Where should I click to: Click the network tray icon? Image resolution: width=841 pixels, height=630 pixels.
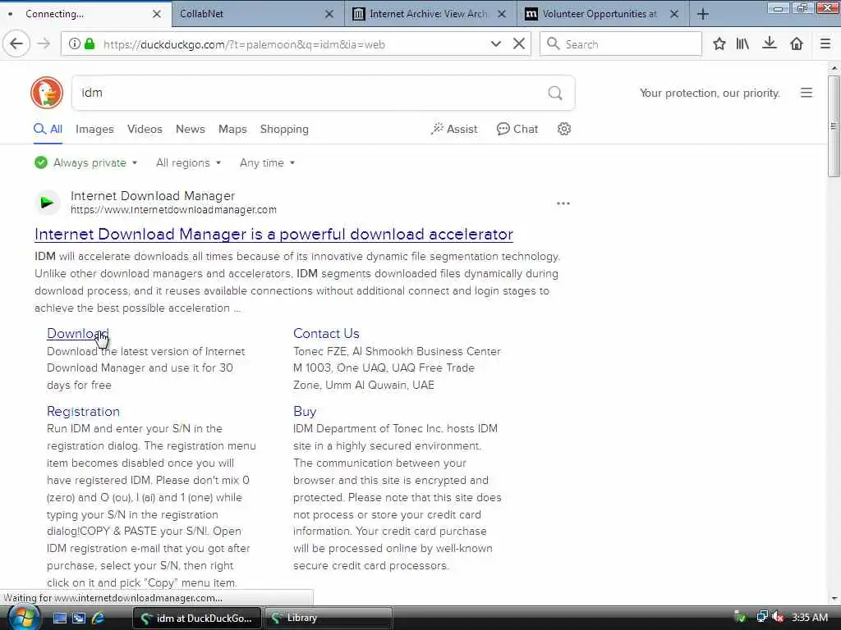(x=761, y=617)
